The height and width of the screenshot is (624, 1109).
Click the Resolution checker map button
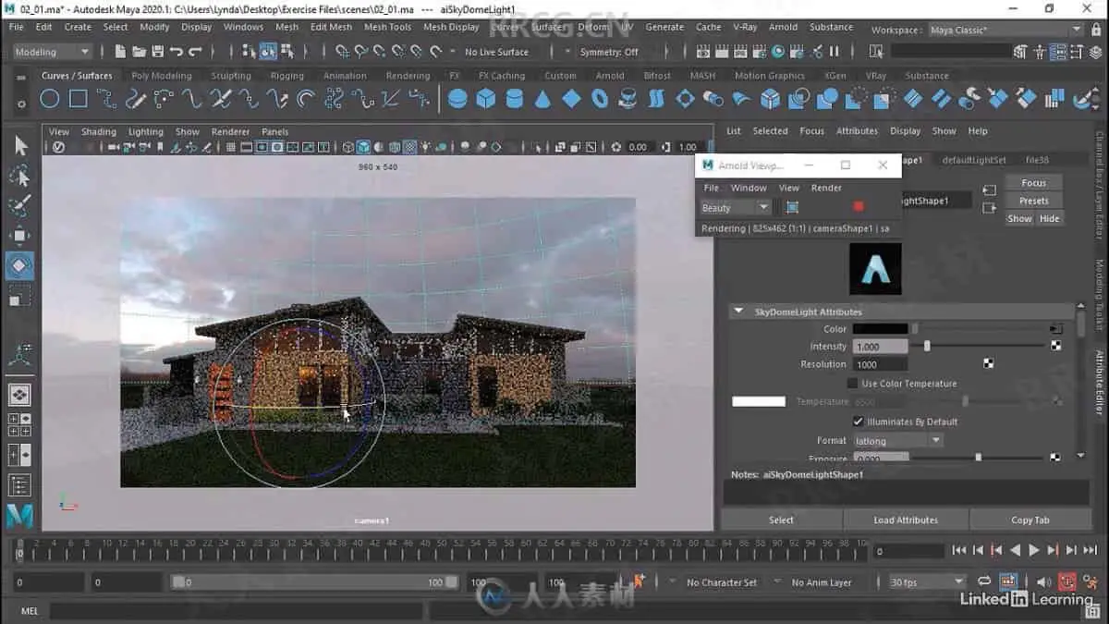coord(988,364)
